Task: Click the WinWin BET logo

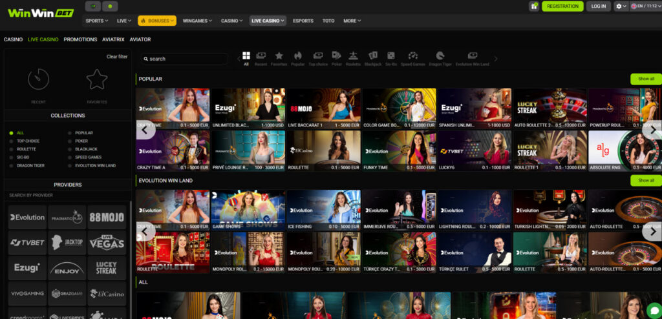Action: 41,13
